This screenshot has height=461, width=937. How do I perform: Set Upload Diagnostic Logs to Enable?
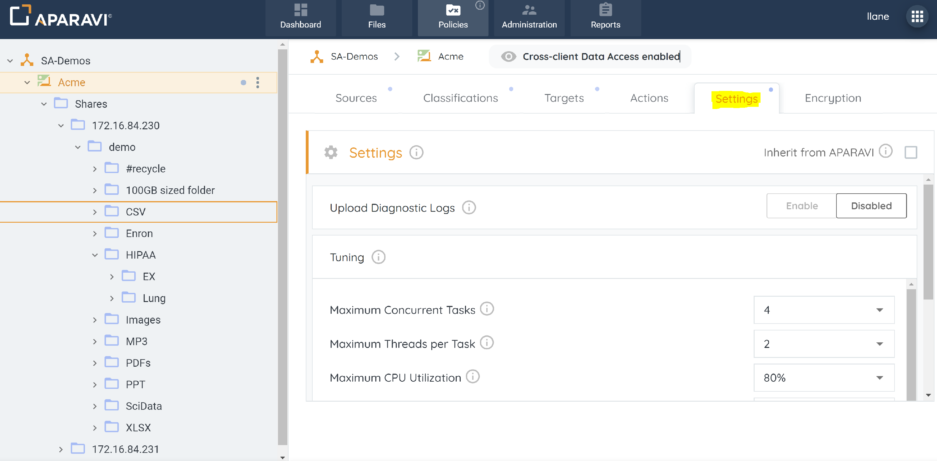pos(801,206)
